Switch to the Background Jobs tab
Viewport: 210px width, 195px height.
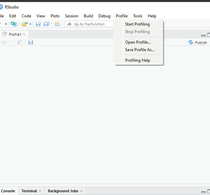(x=63, y=191)
